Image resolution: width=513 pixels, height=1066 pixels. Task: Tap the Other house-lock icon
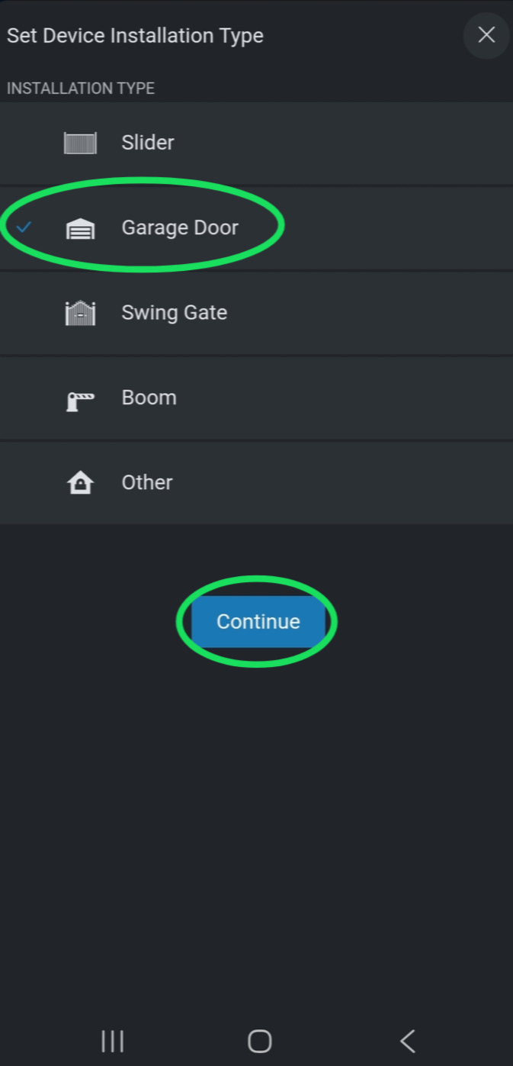(80, 483)
